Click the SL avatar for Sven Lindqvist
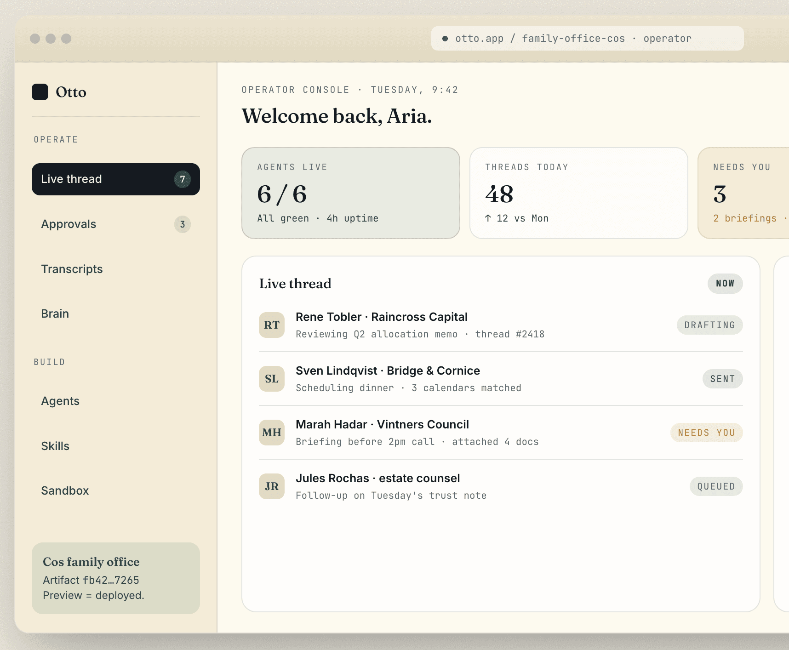Viewport: 789px width, 650px height. tap(272, 379)
